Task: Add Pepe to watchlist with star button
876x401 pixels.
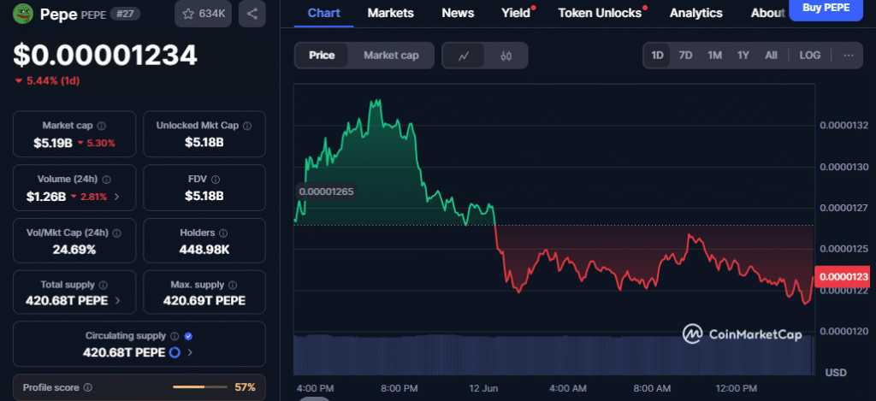Action: [203, 14]
